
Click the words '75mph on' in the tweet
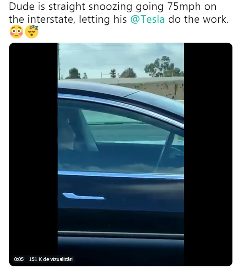pos(192,7)
